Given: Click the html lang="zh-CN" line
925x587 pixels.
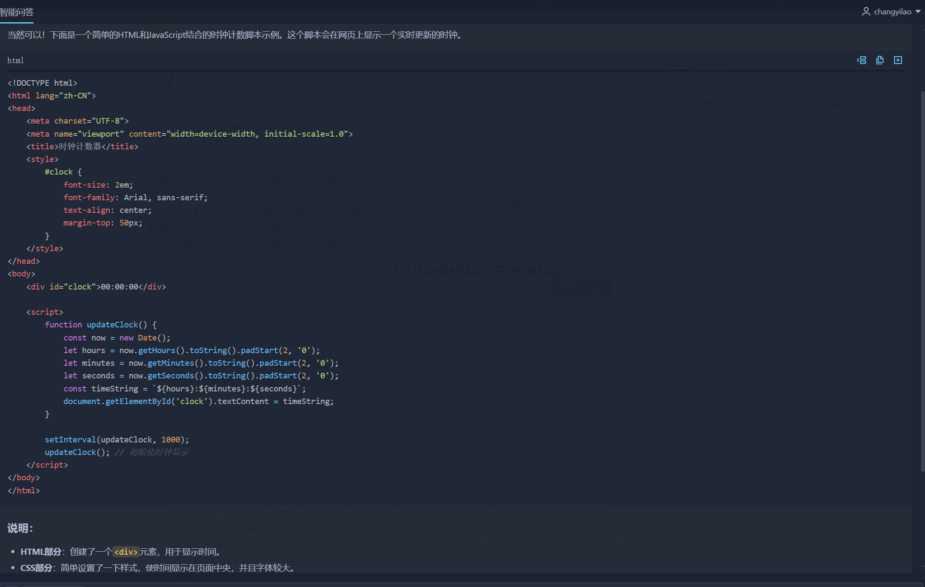Looking at the screenshot, I should tap(52, 95).
